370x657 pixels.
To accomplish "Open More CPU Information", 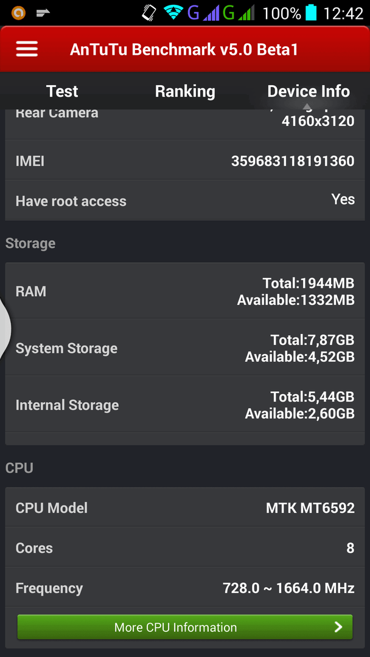I will (185, 627).
